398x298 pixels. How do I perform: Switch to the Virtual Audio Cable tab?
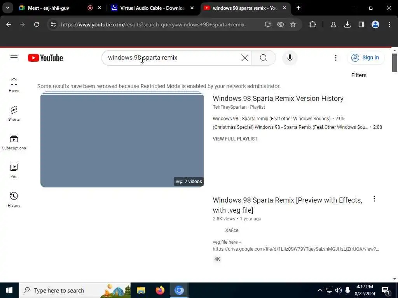(x=153, y=8)
